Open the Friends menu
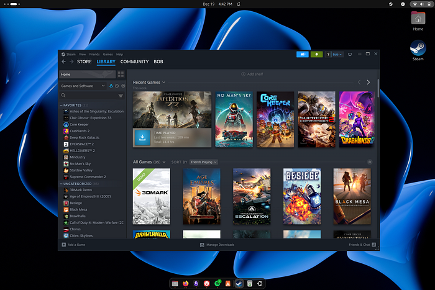Viewport: 435px width, 290px height. coord(94,55)
